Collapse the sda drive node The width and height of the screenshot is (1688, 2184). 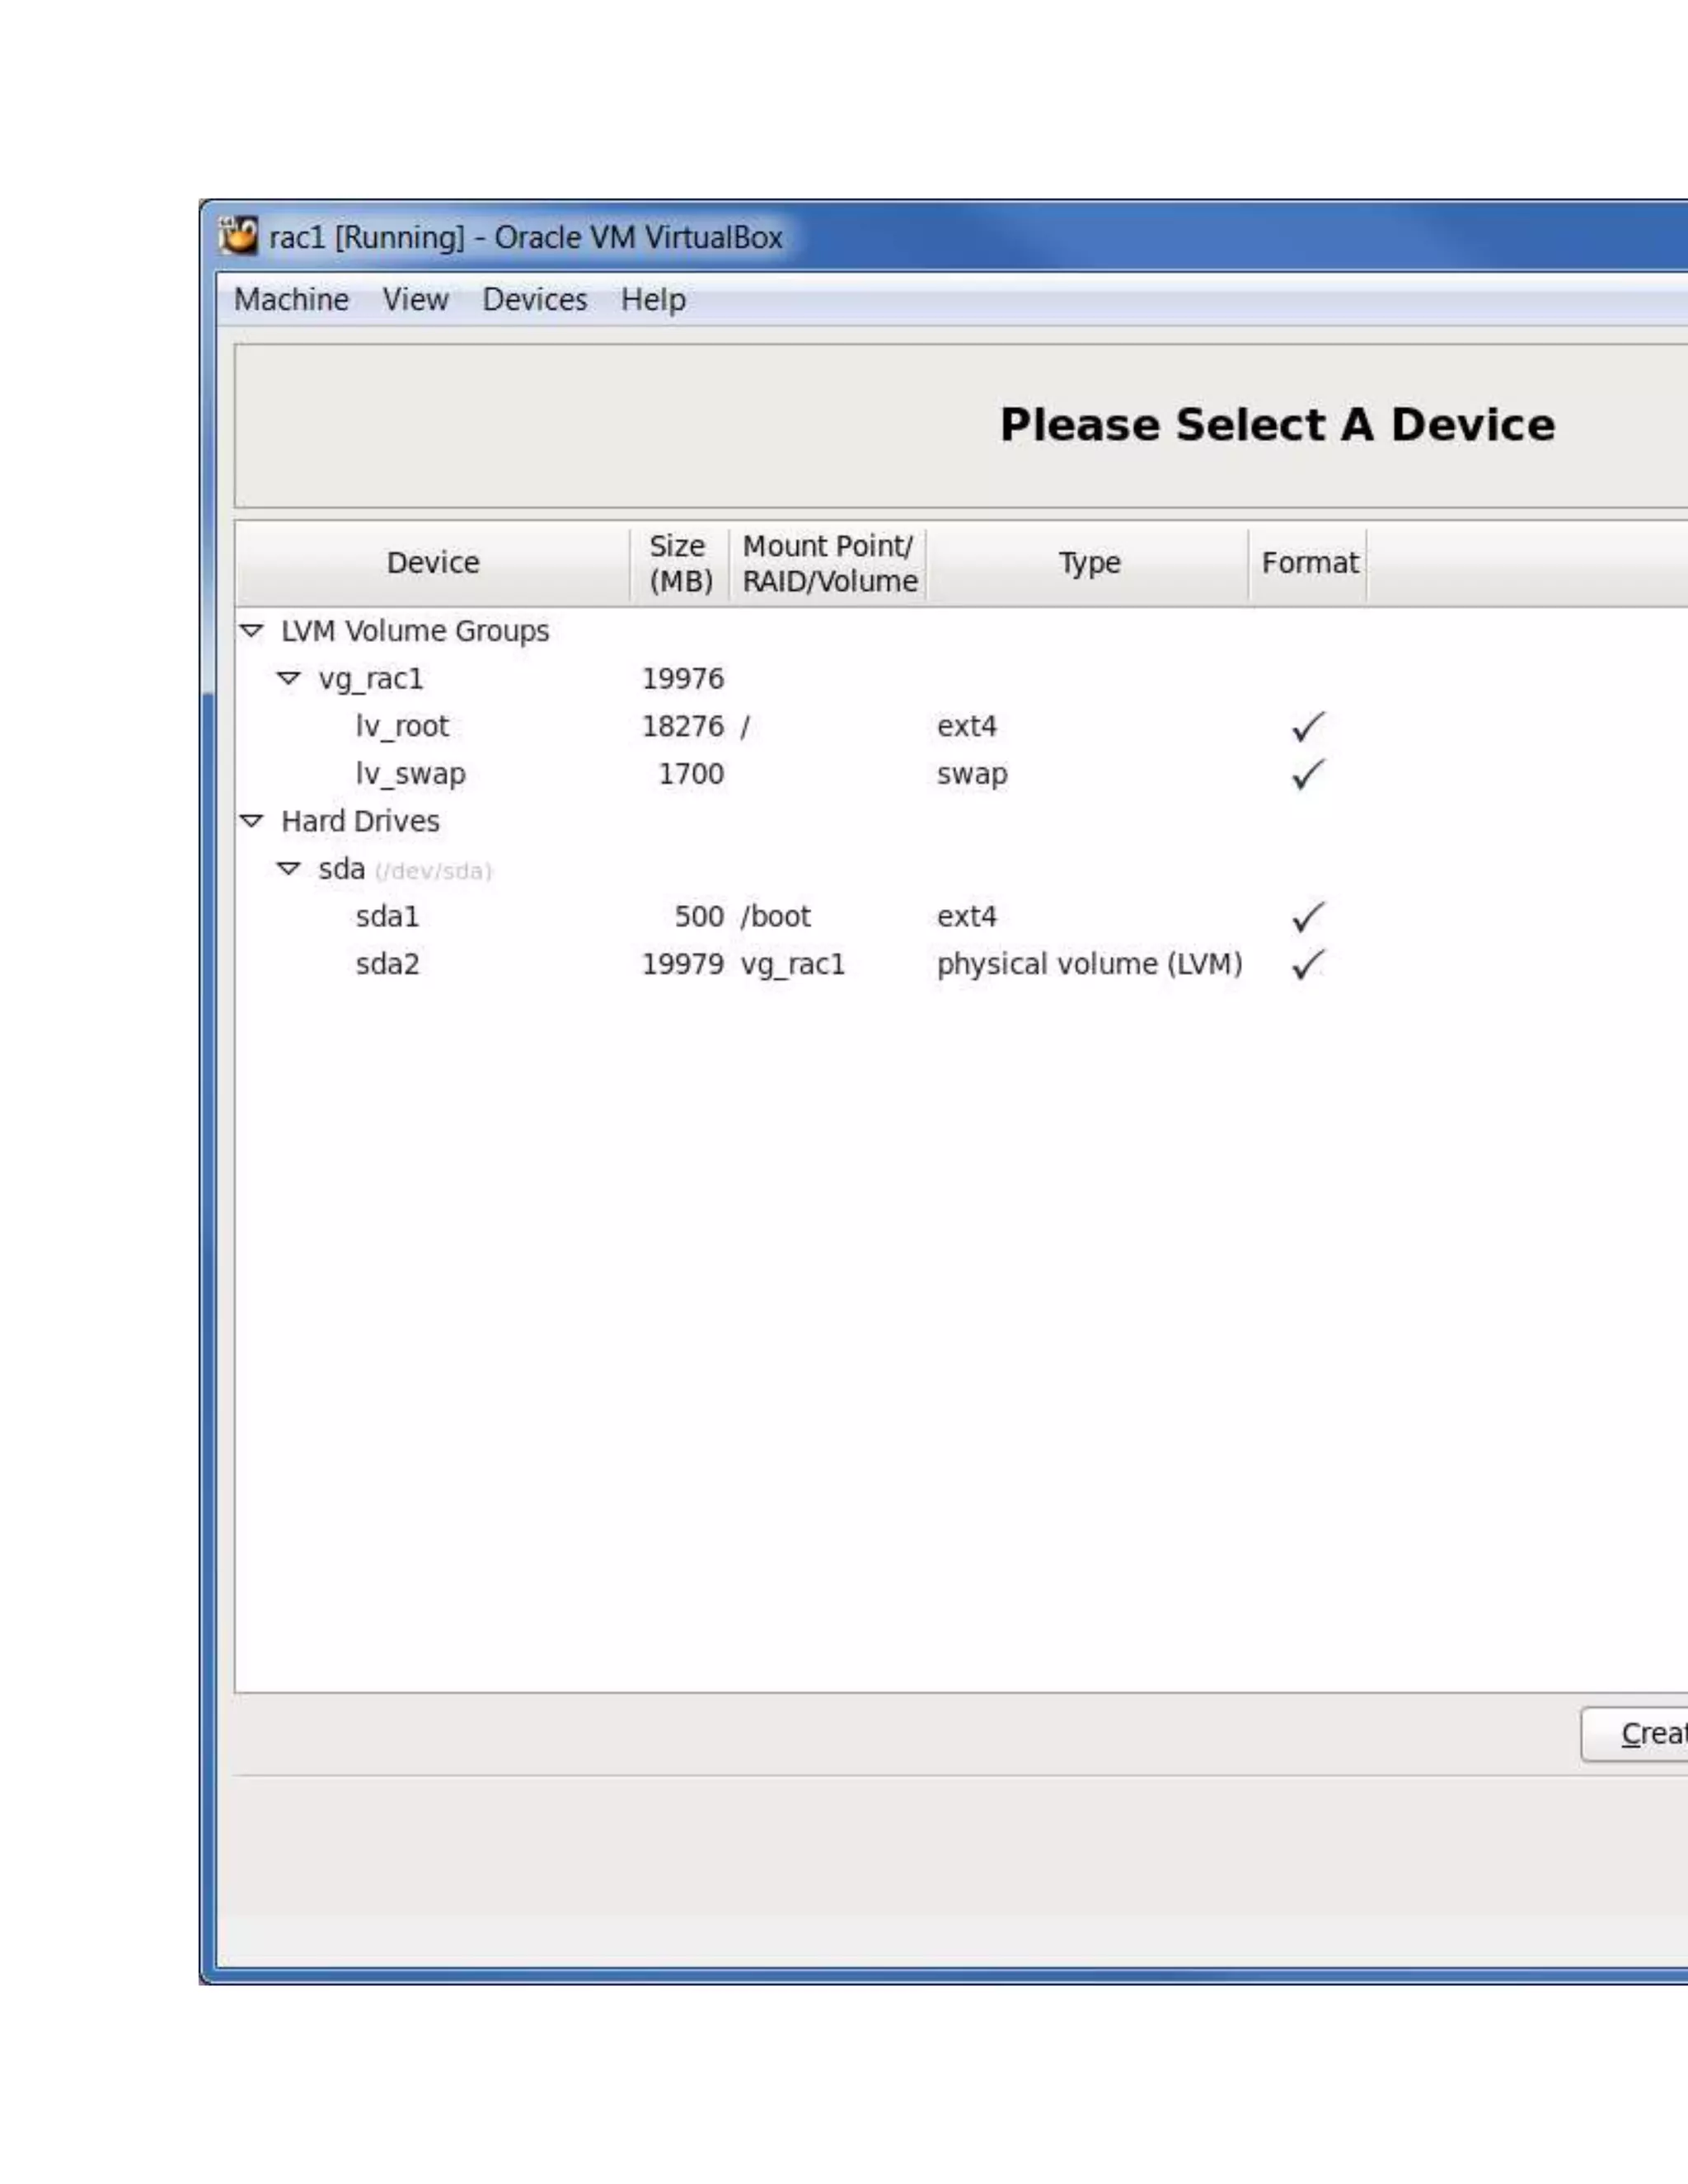coord(289,869)
